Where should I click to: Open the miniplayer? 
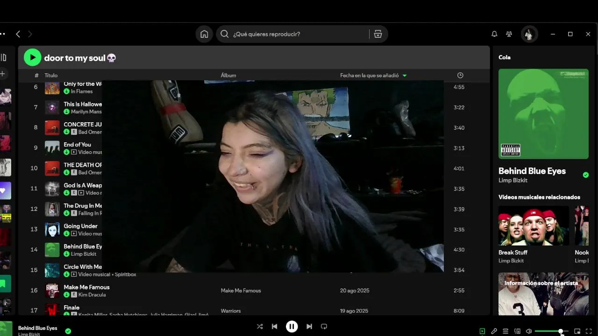577,331
